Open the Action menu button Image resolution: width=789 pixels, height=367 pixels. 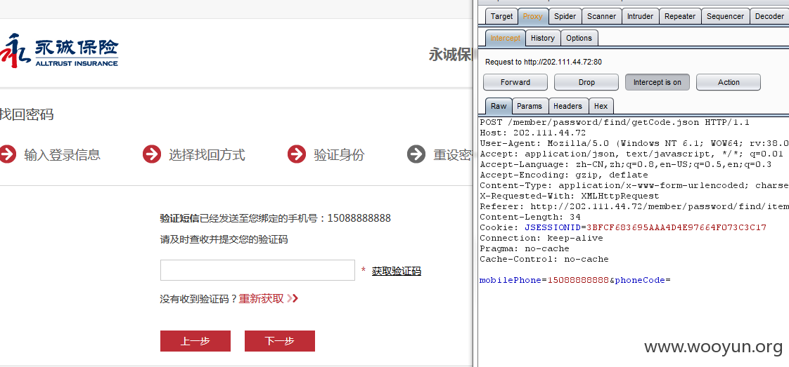pos(728,82)
